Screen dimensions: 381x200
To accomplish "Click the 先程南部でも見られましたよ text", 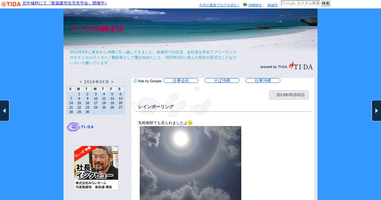I will coord(163,123).
